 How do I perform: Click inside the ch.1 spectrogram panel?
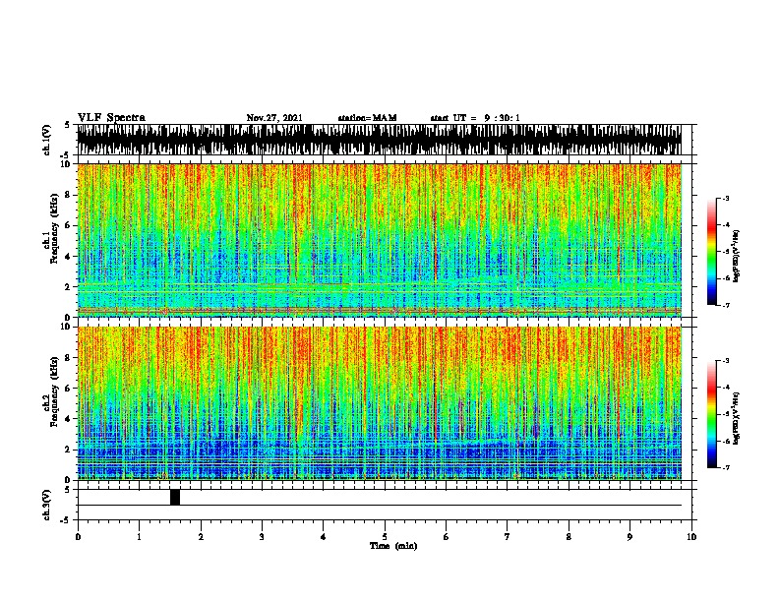(x=379, y=240)
